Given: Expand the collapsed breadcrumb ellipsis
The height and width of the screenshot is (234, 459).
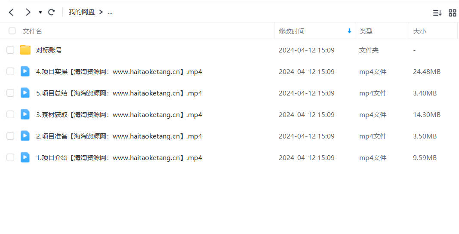Looking at the screenshot, I should (x=110, y=12).
